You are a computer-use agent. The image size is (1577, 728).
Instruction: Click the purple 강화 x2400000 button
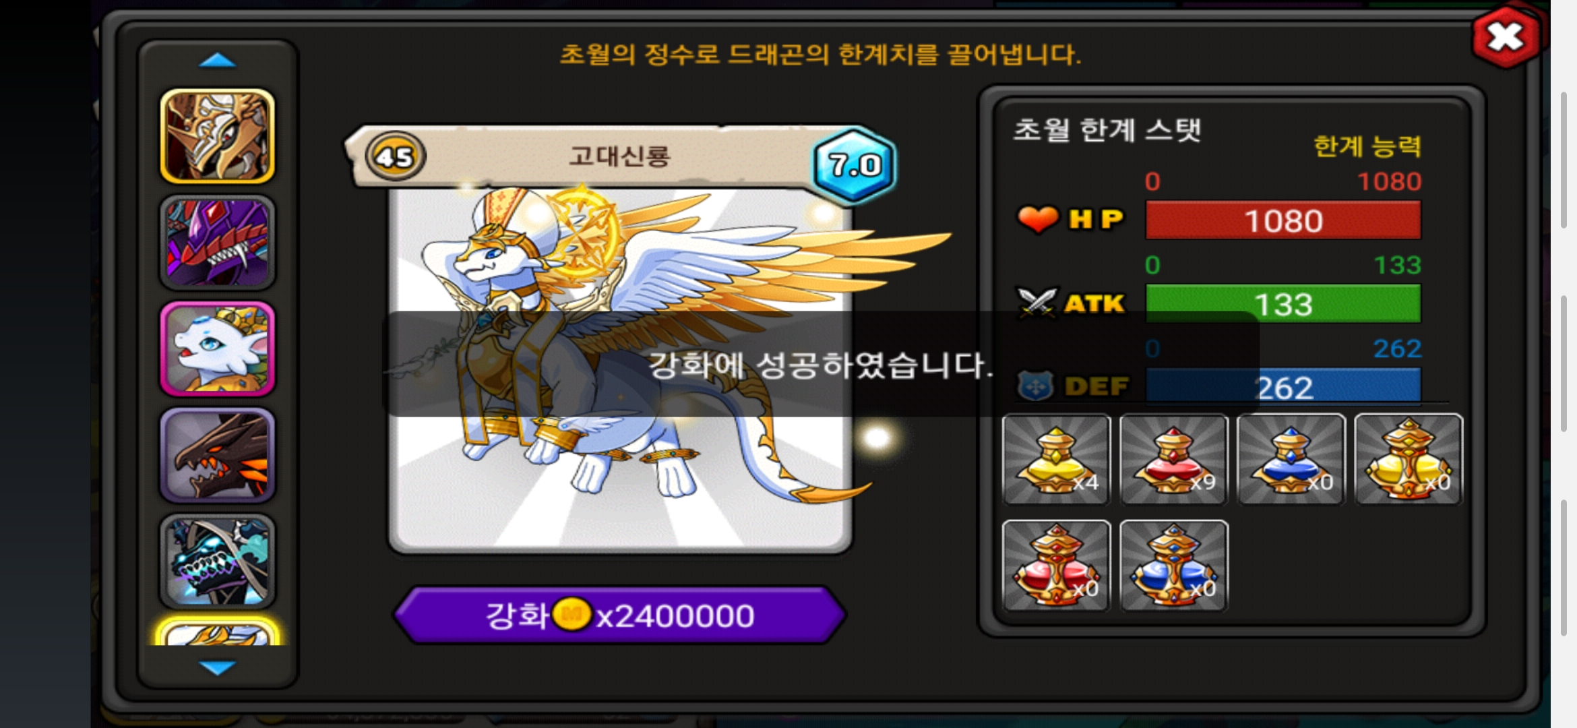pyautogui.click(x=619, y=615)
